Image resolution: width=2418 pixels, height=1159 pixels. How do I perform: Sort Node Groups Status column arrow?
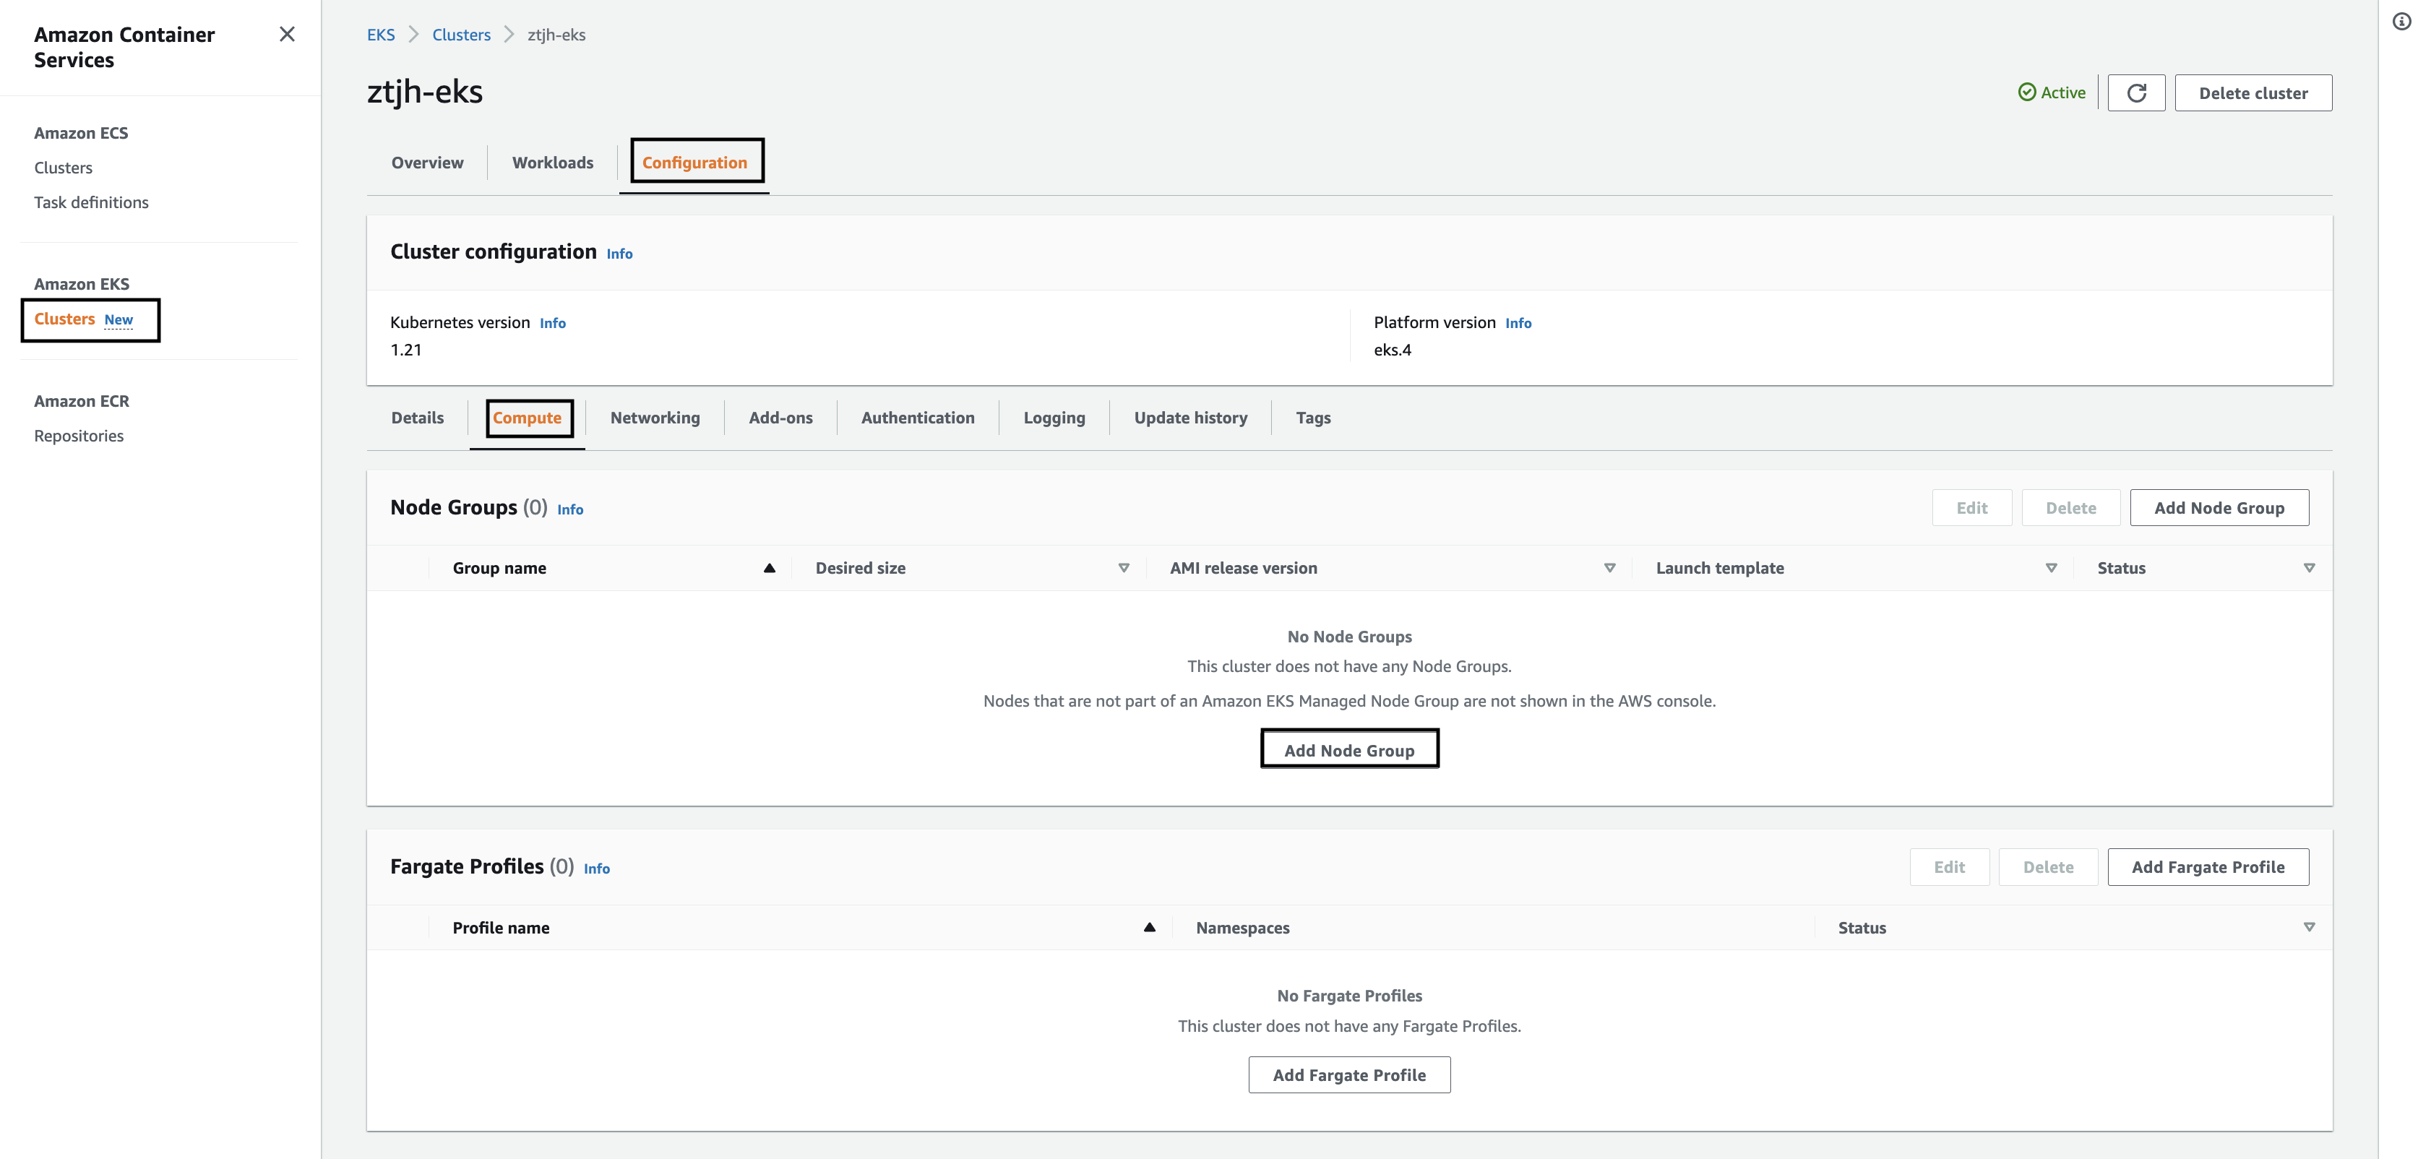click(x=2309, y=568)
